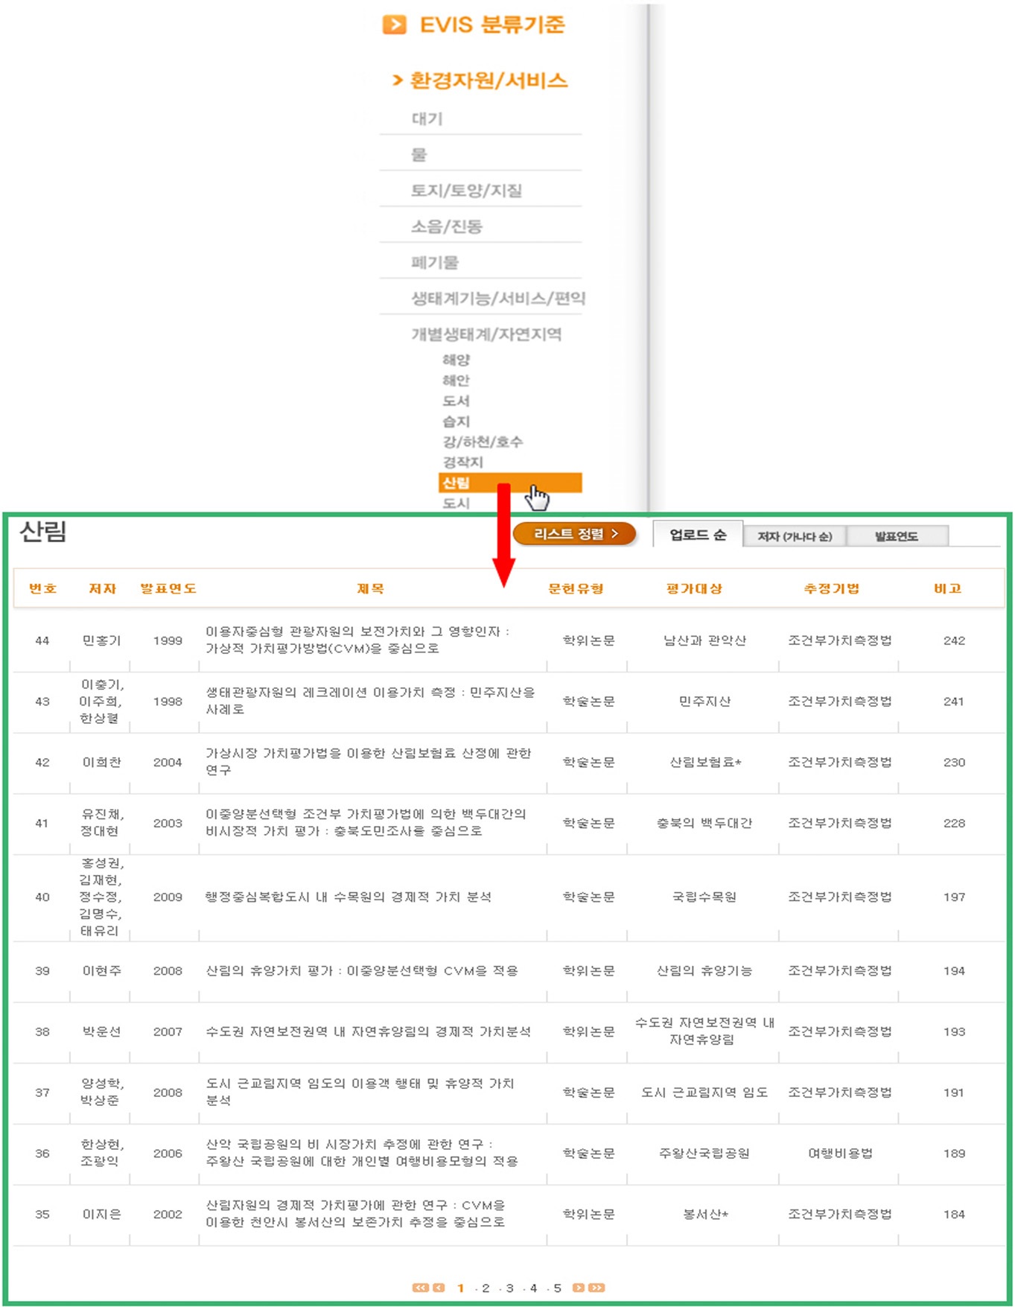Viewport: 1015px width, 1307px height.
Task: Select the 도시 subcategory
Action: tap(456, 503)
